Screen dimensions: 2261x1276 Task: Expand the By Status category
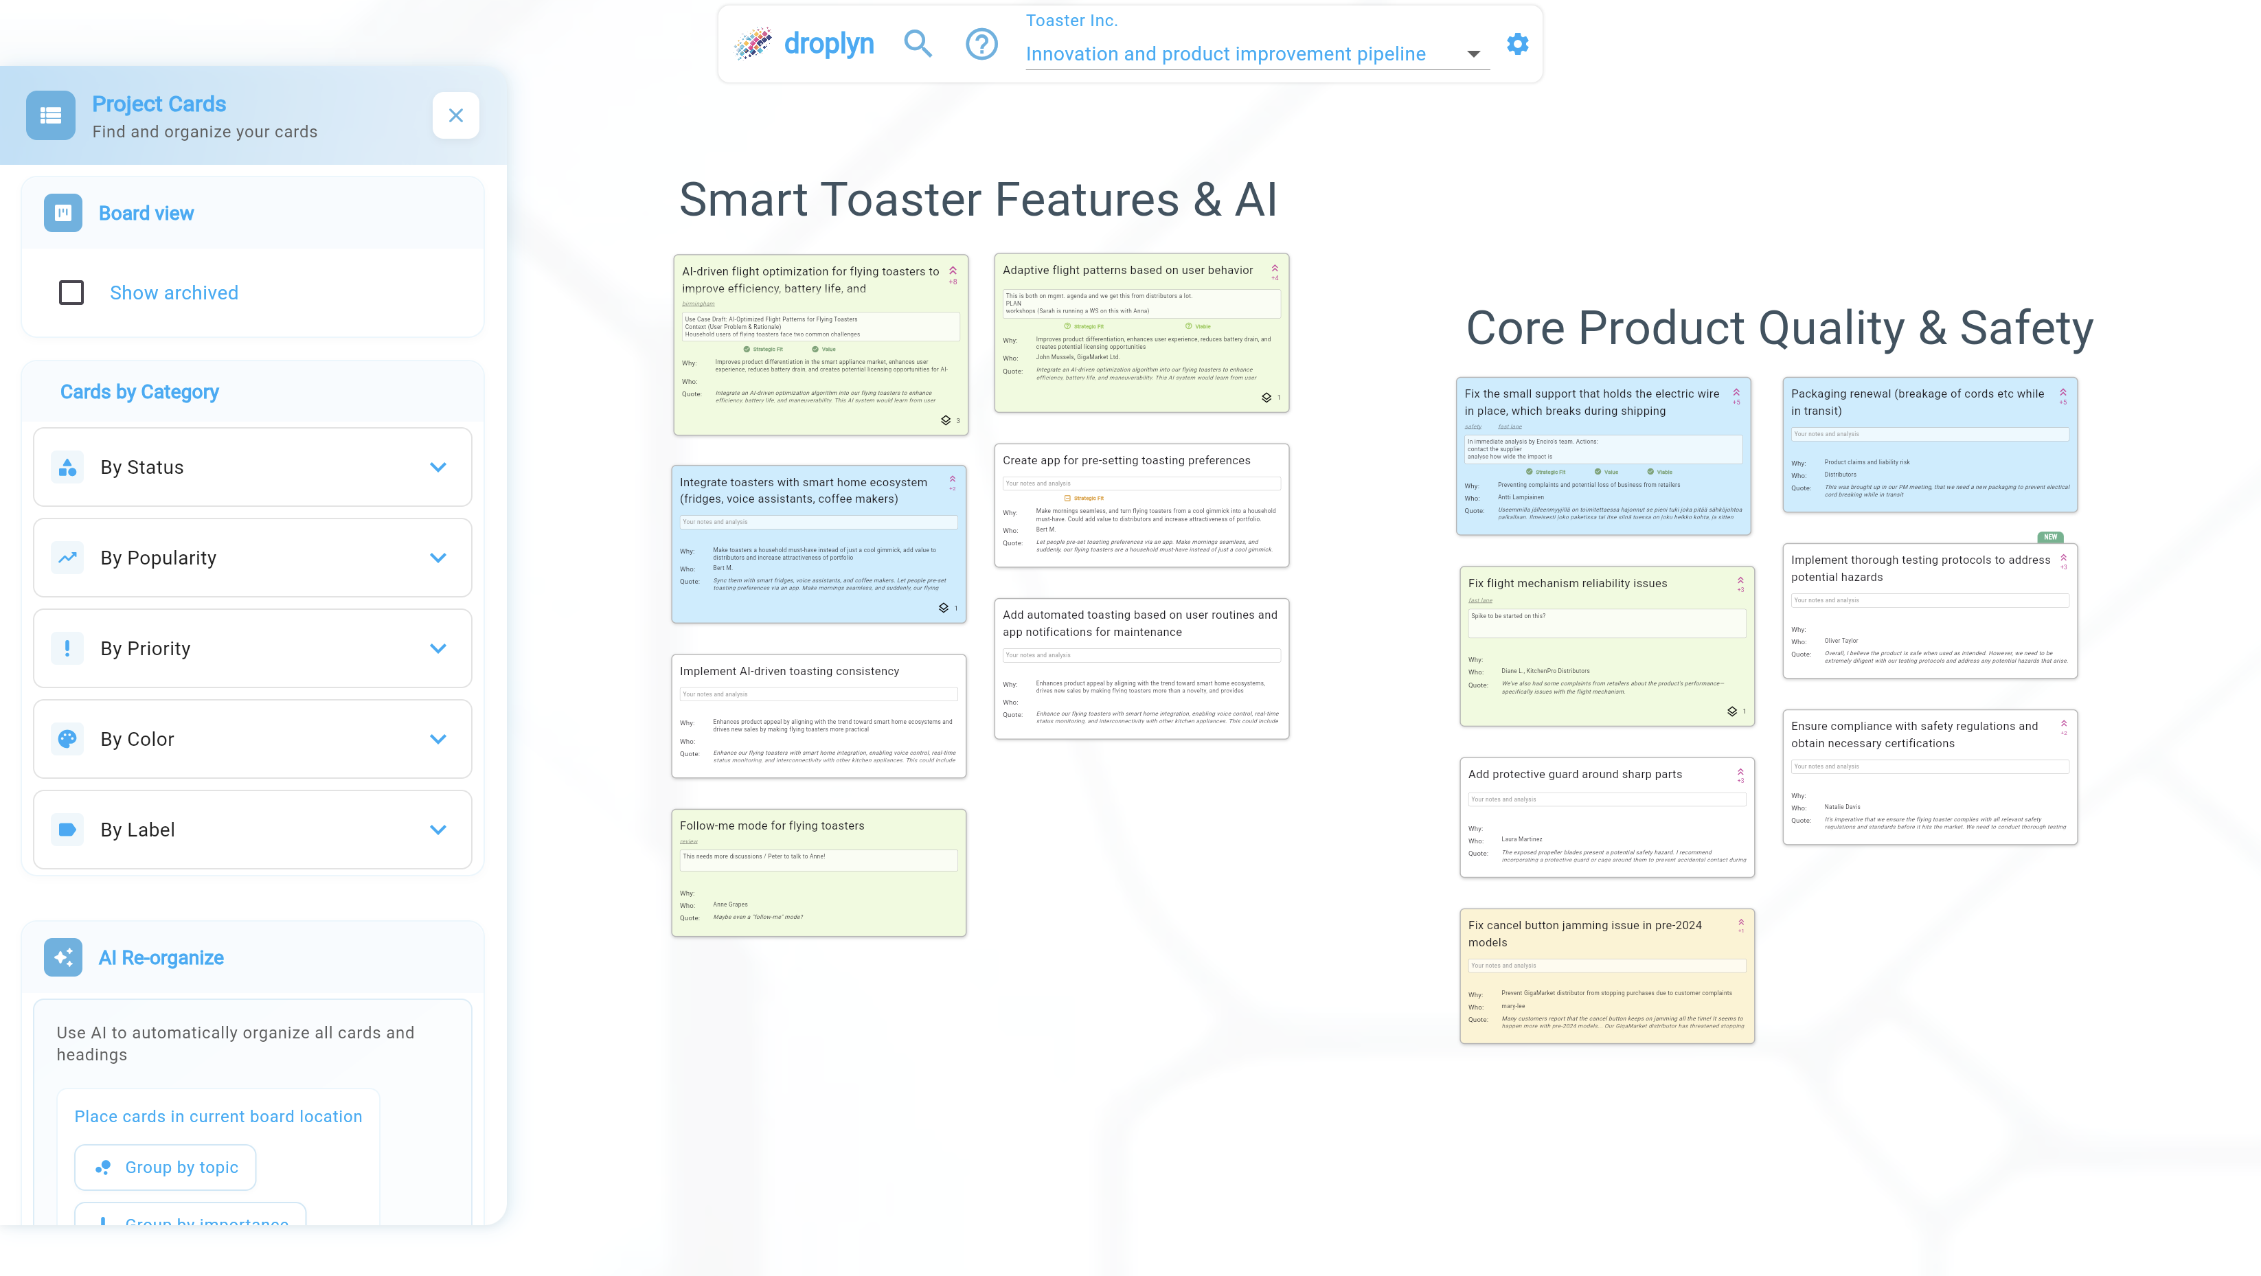(x=253, y=467)
